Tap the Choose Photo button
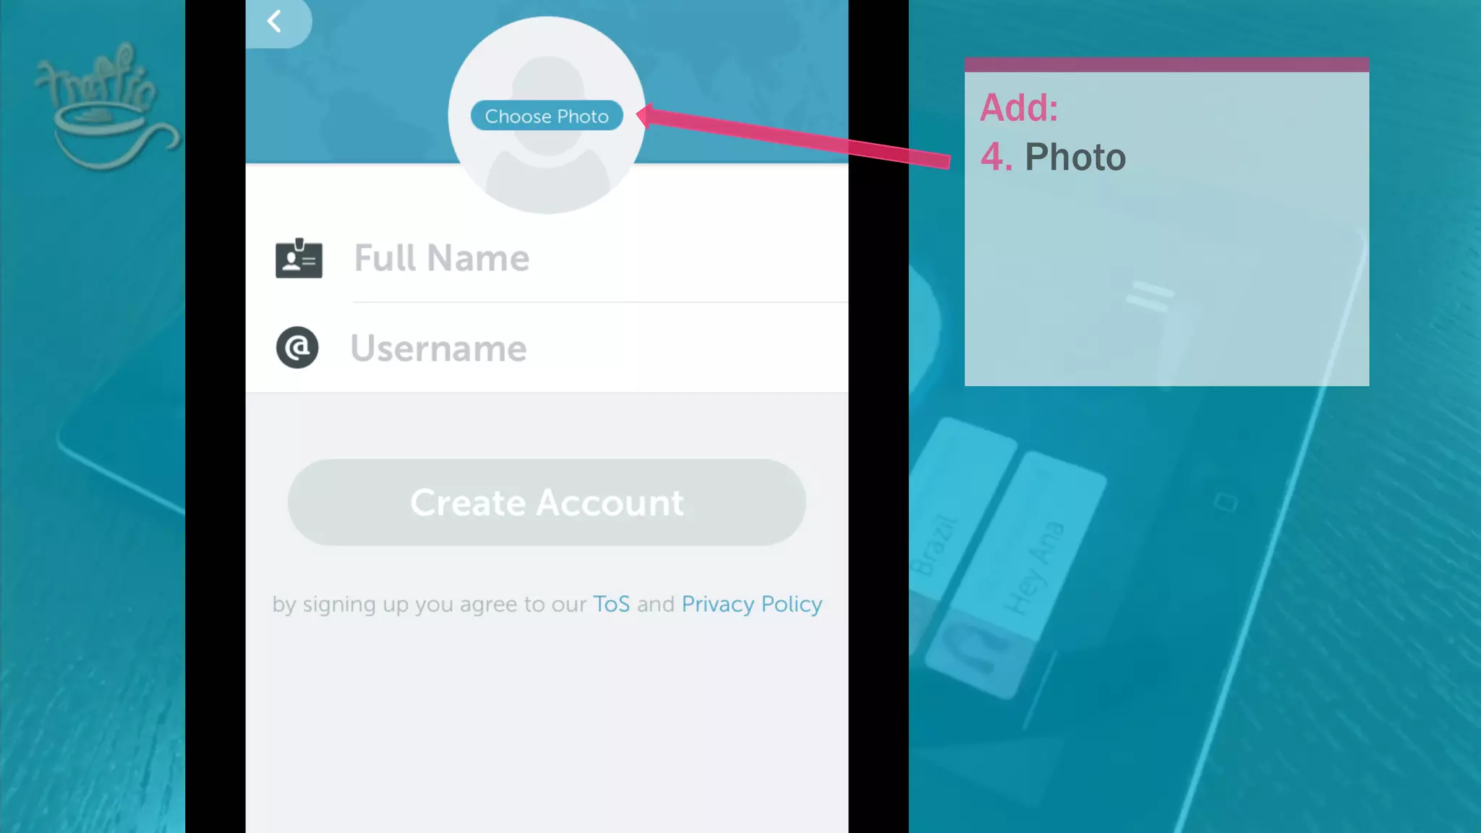 point(547,116)
